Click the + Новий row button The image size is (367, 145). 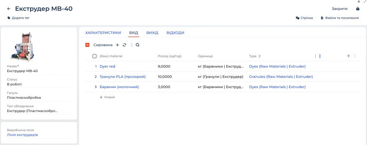coord(107,97)
